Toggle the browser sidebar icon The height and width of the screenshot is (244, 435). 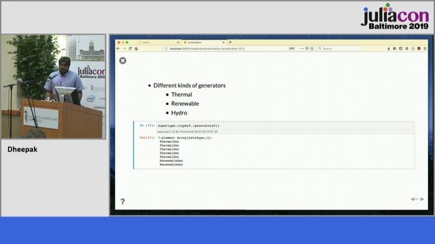(x=400, y=48)
